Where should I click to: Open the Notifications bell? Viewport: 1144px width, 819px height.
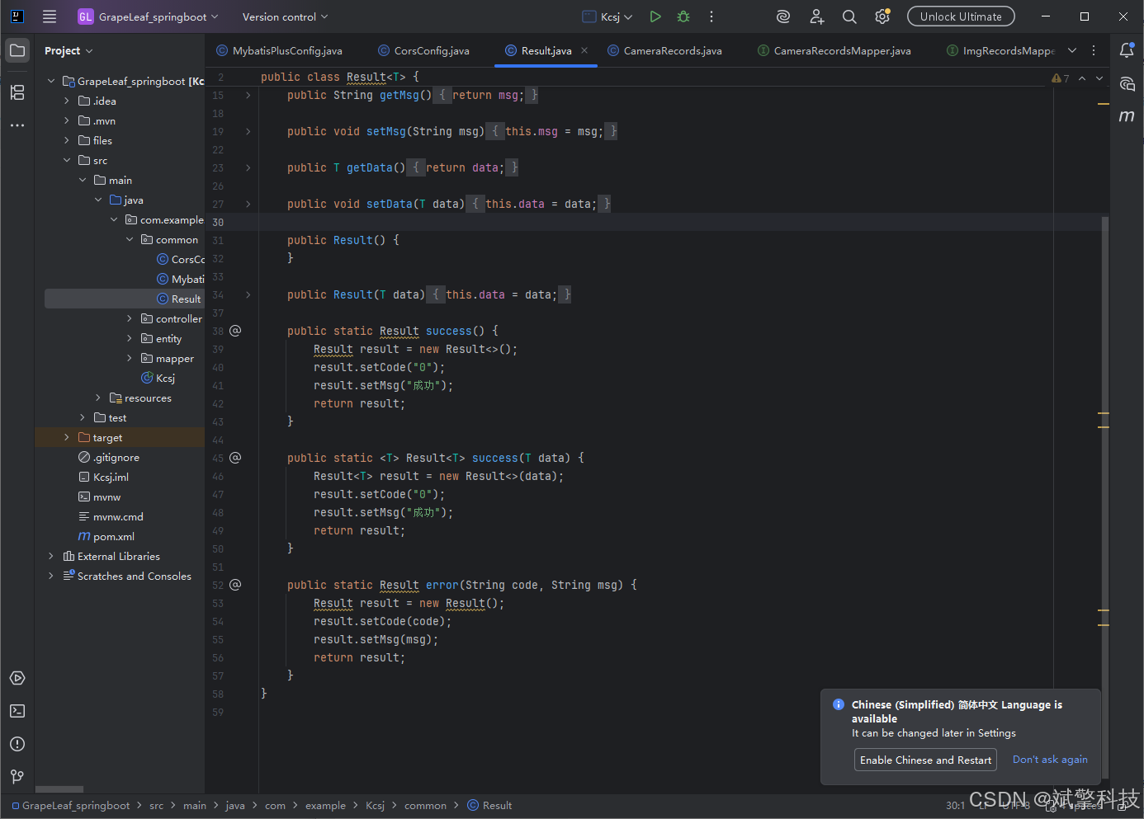tap(1127, 50)
